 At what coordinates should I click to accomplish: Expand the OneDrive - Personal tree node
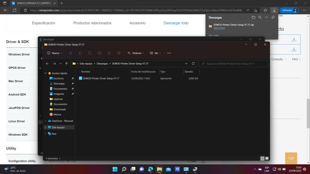(45, 121)
